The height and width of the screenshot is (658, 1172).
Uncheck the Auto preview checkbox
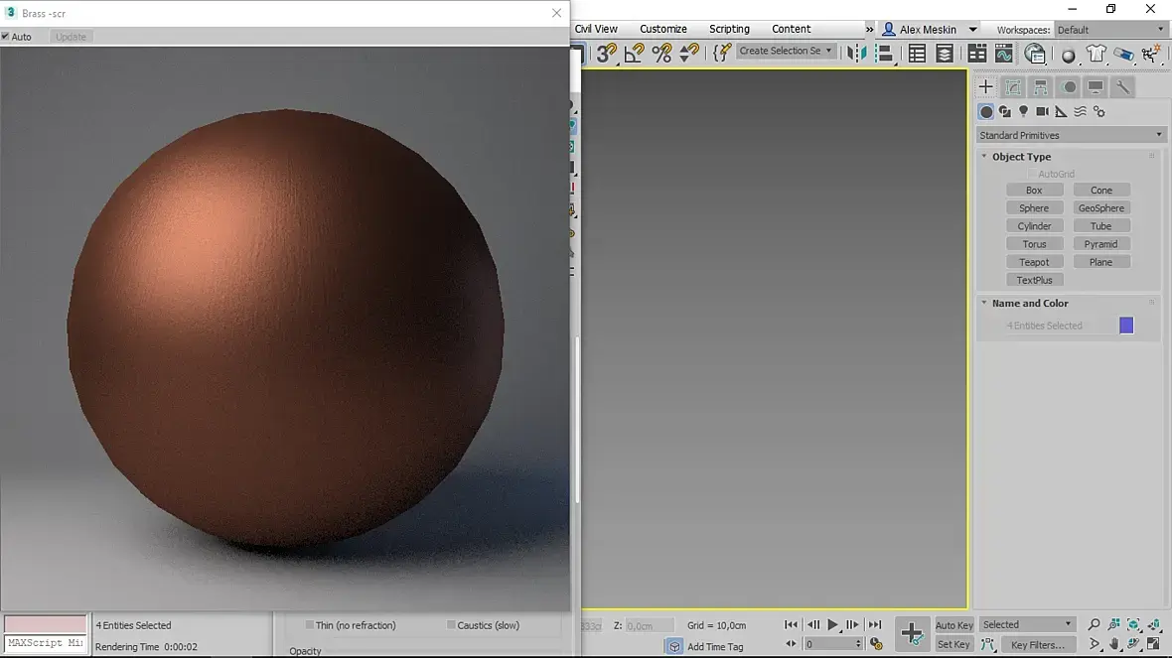tap(5, 37)
